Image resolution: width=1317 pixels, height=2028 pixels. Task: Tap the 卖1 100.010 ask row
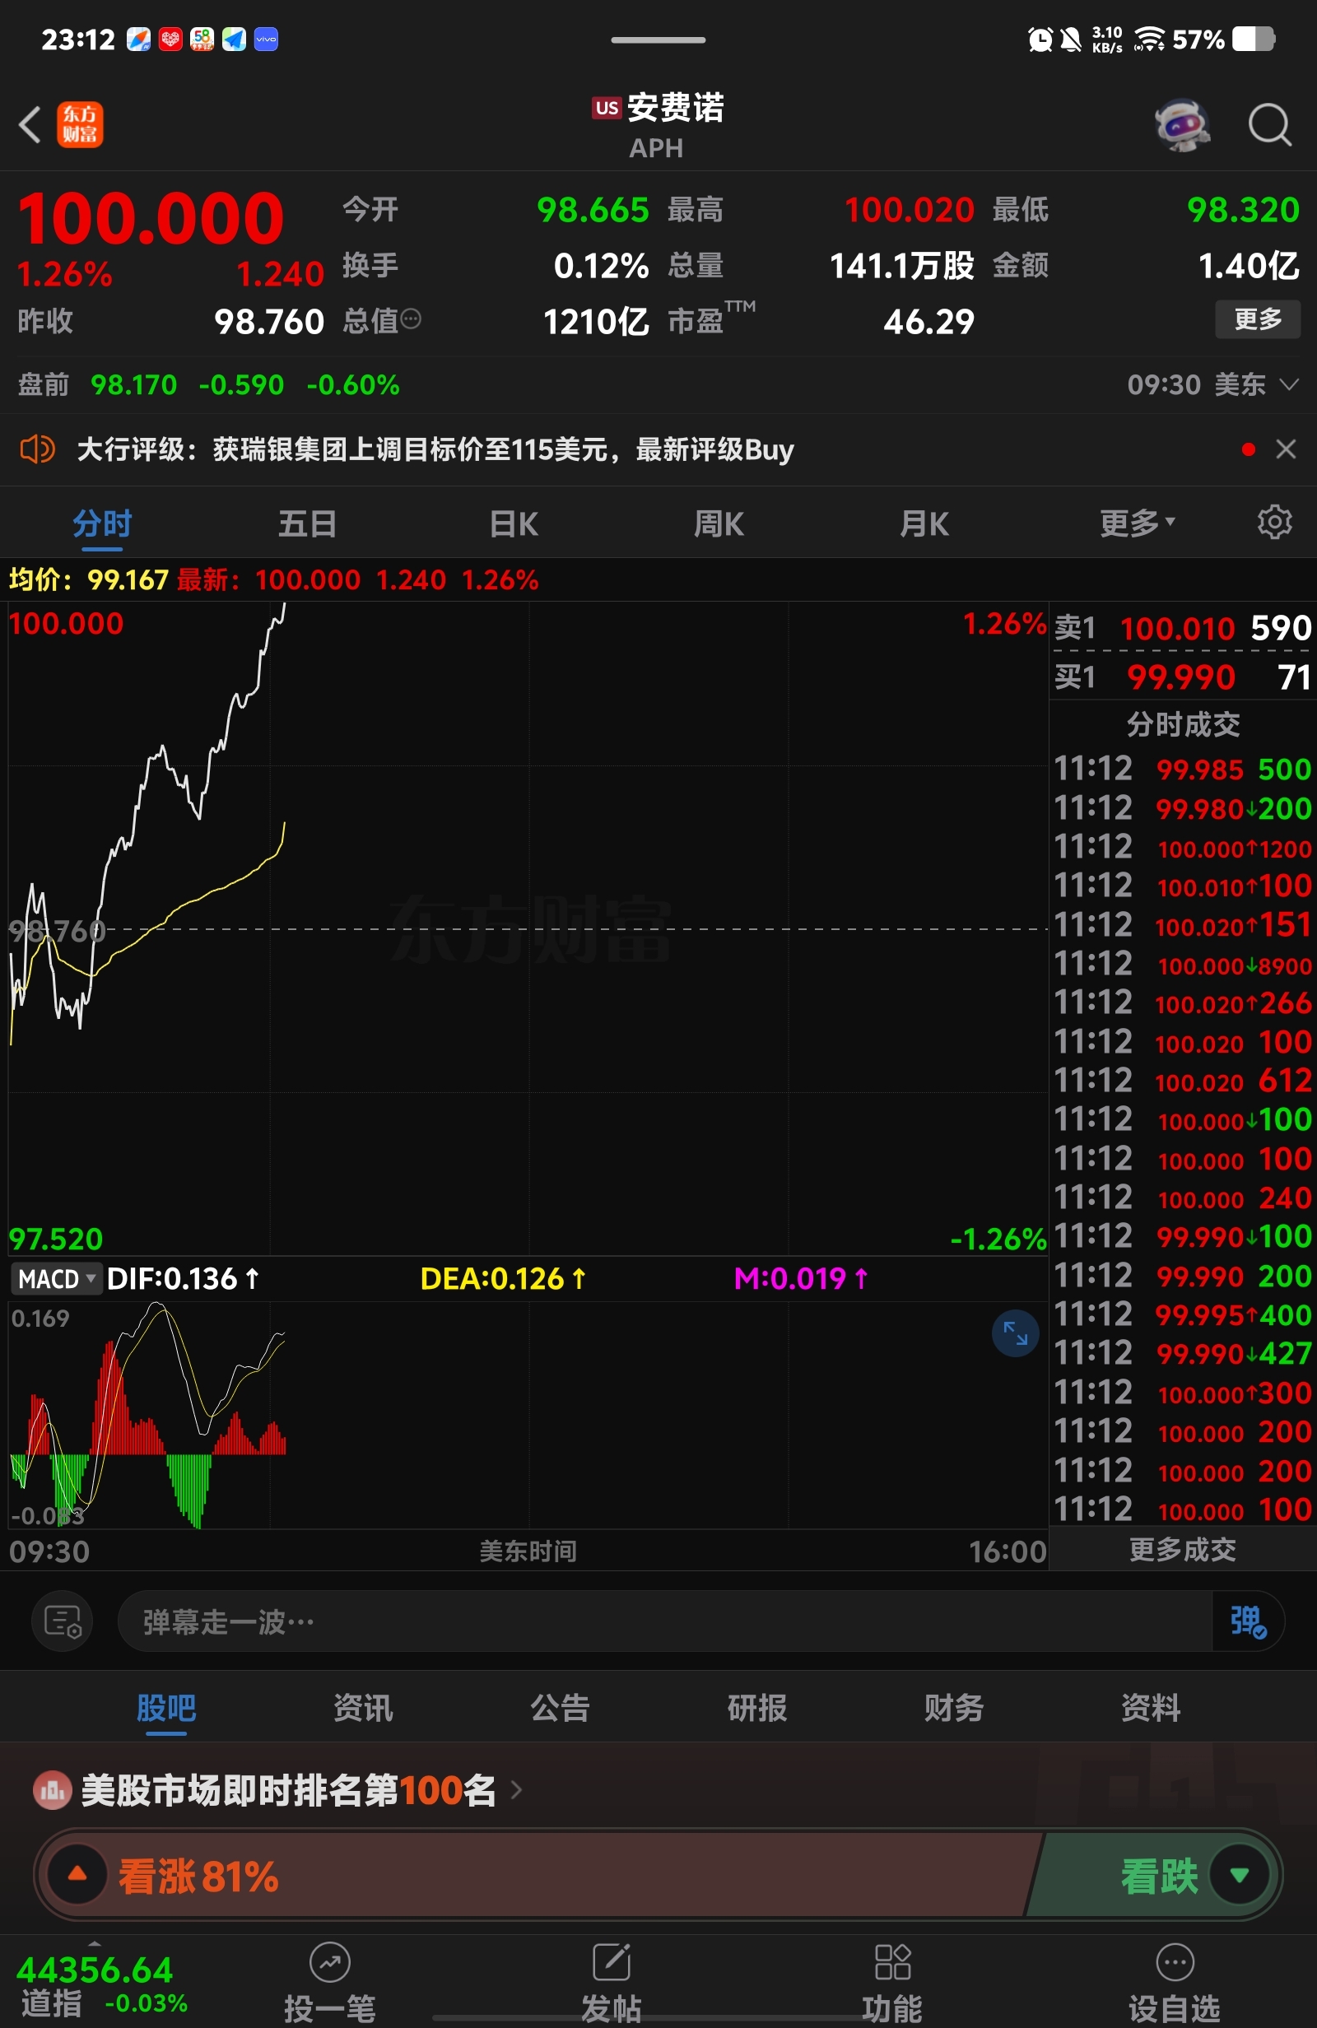click(x=1182, y=628)
